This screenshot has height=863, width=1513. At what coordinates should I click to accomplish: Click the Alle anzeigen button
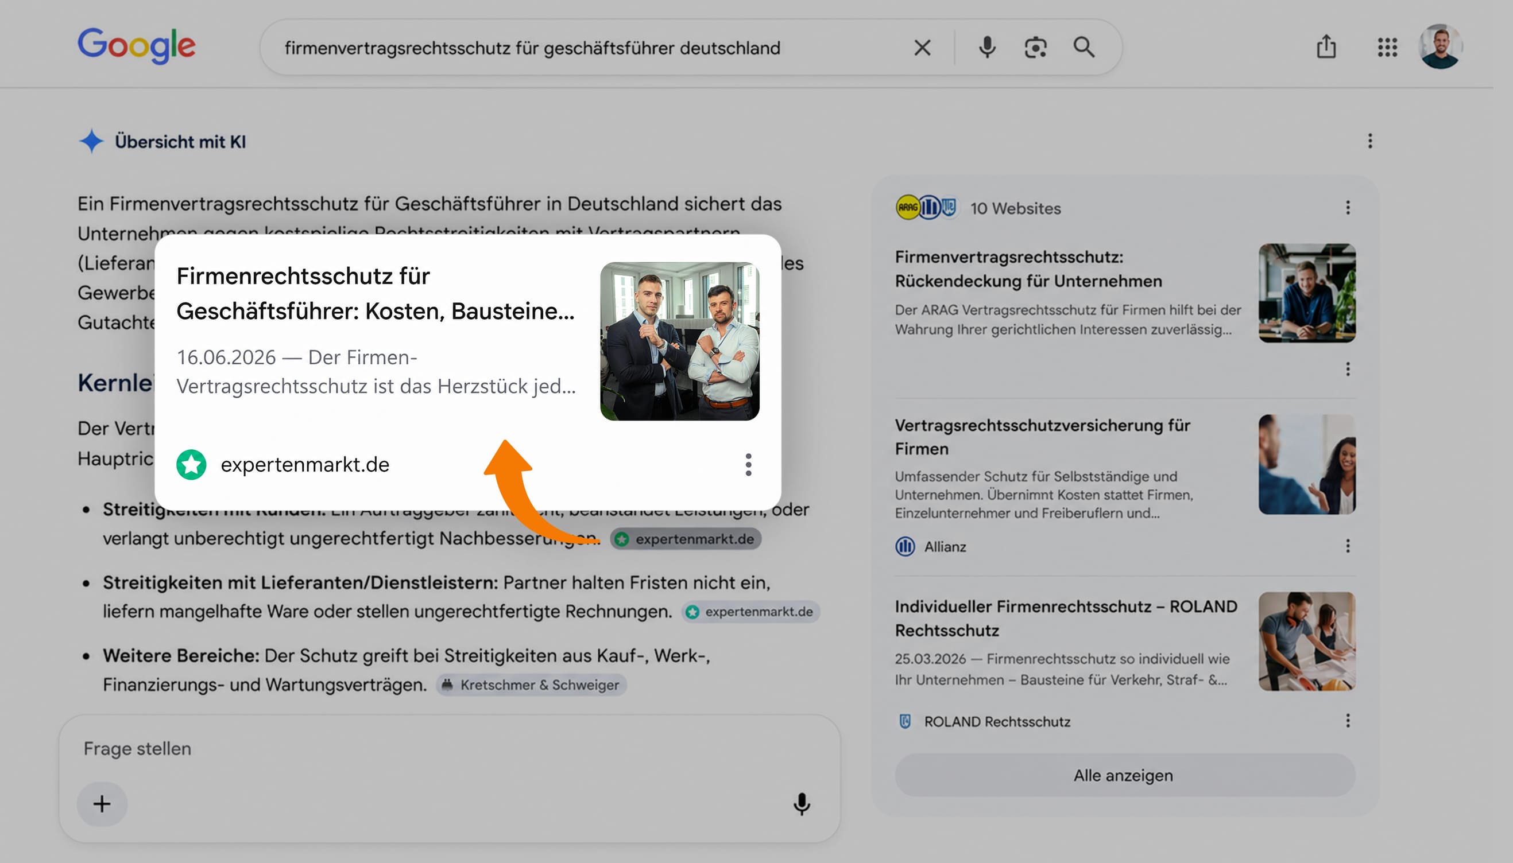click(1124, 775)
